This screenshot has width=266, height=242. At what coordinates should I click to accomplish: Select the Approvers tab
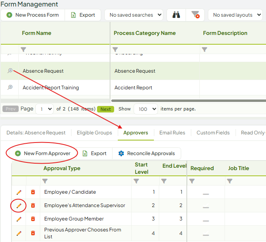pyautogui.click(x=136, y=133)
